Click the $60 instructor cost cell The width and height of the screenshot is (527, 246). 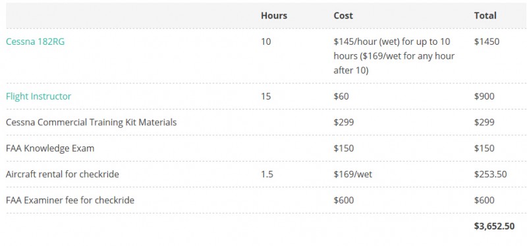(x=341, y=96)
